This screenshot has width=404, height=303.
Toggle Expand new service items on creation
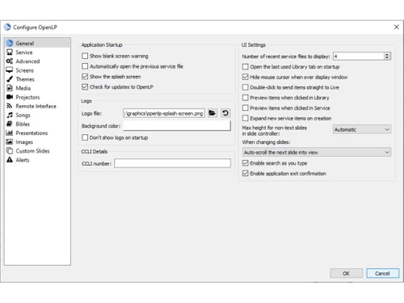[x=246, y=118]
